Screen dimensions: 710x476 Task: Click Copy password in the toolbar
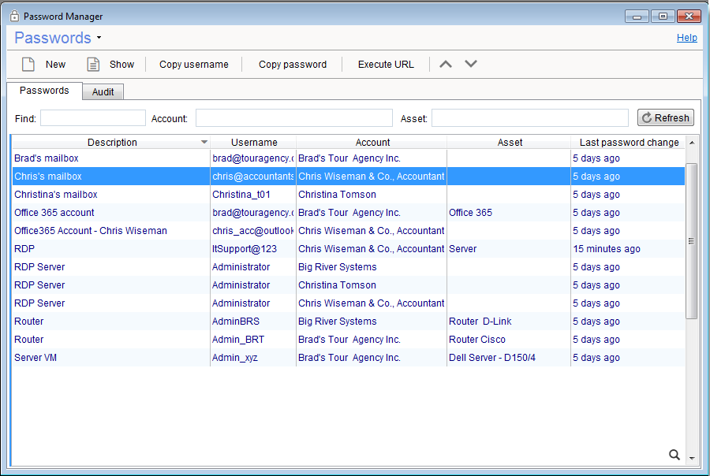pos(292,65)
